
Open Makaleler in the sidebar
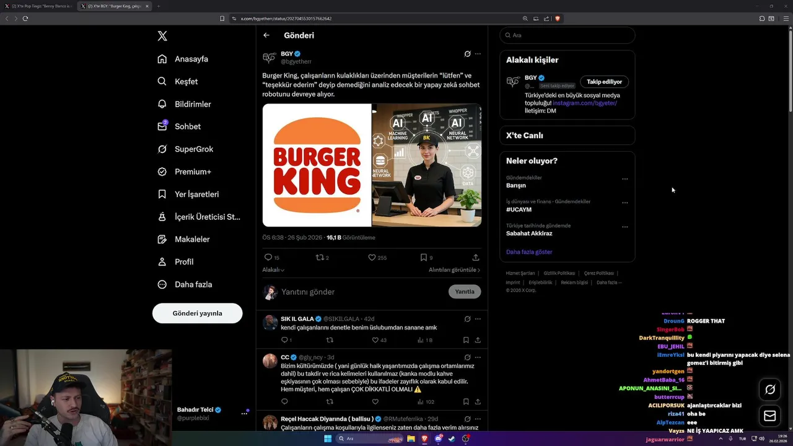tap(184, 239)
